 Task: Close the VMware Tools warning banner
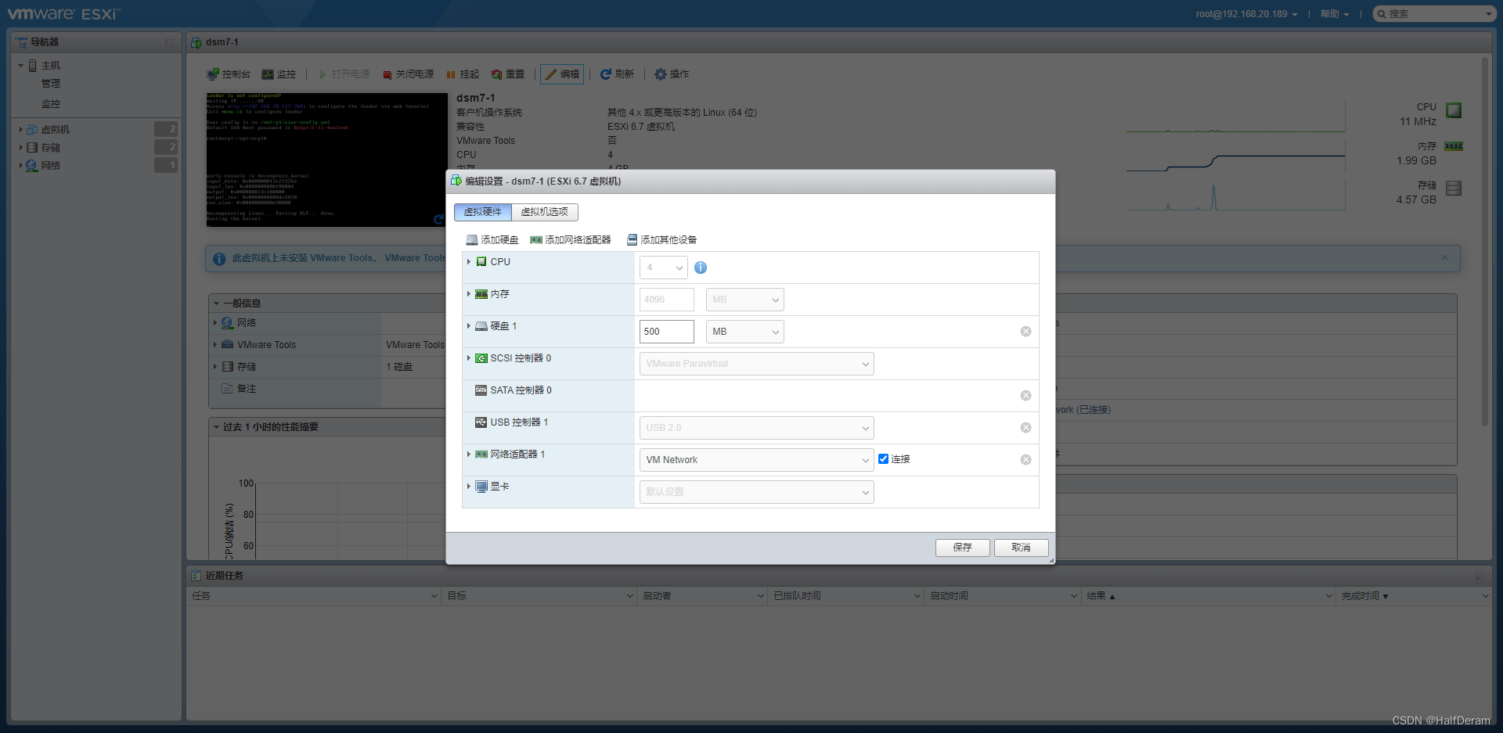click(x=1444, y=257)
